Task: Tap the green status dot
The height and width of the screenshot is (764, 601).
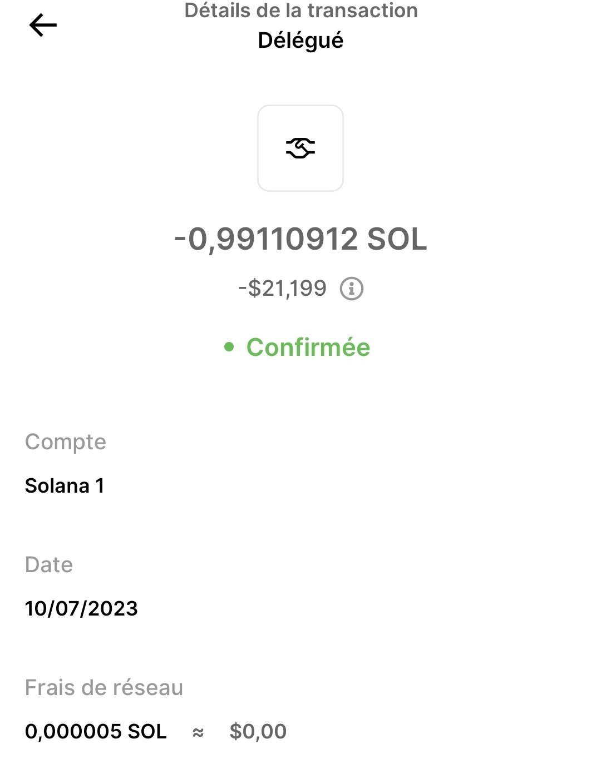Action: (229, 348)
